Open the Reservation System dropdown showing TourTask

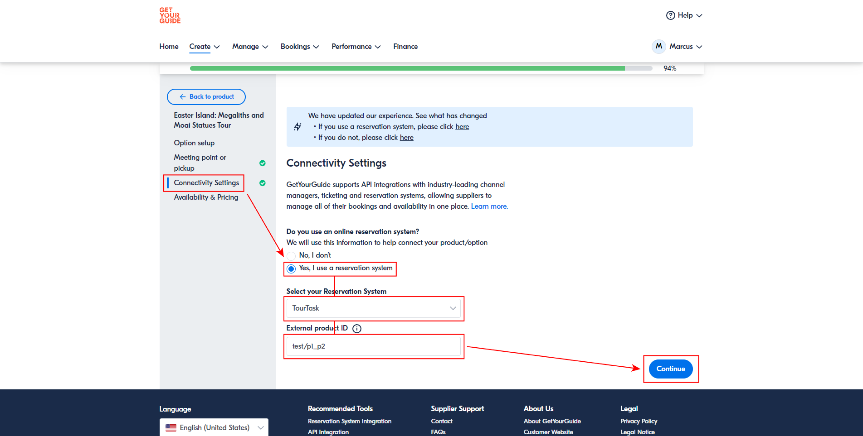click(374, 308)
